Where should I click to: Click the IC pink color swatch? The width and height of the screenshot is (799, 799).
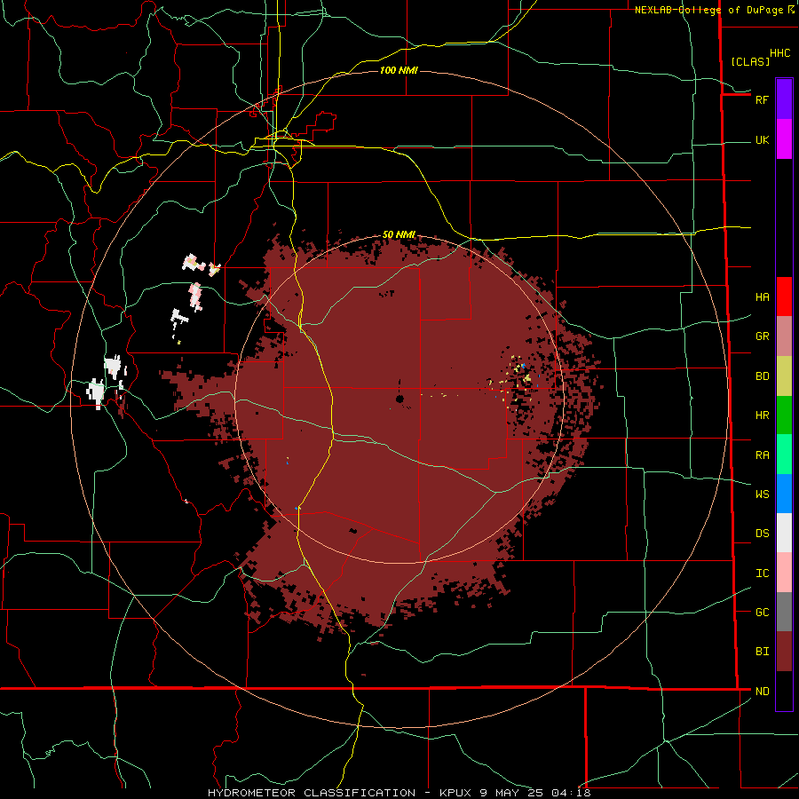coord(784,573)
